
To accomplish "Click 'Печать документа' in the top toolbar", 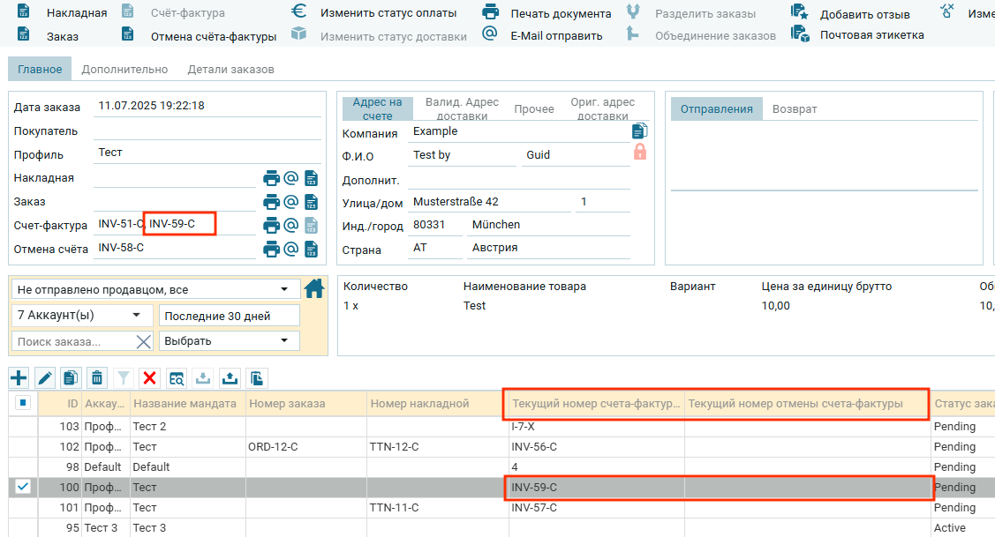I will click(560, 13).
